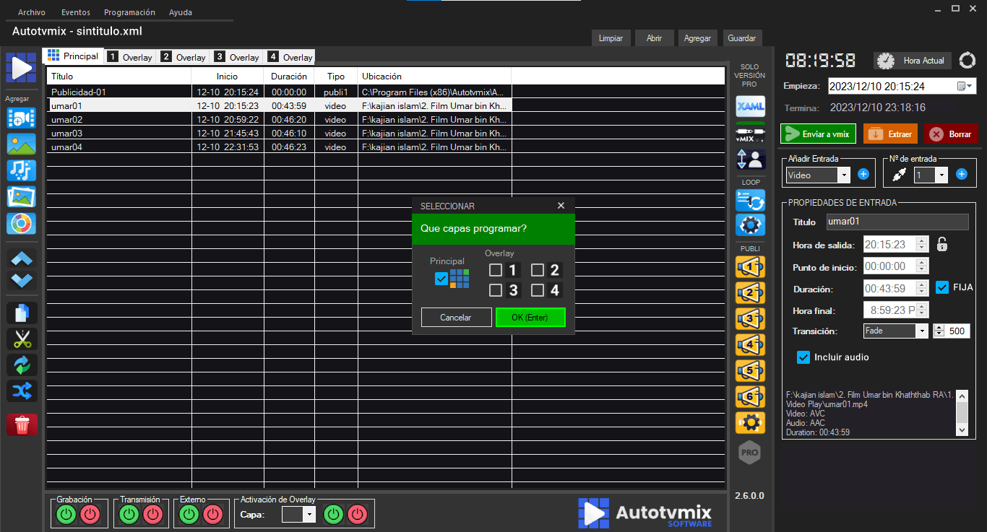The image size is (987, 532).
Task: Click the PUBLI megaphone 1 icon
Action: pyautogui.click(x=750, y=267)
